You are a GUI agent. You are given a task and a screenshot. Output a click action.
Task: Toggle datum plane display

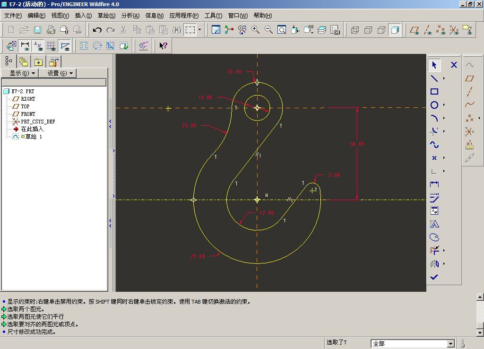point(414,30)
